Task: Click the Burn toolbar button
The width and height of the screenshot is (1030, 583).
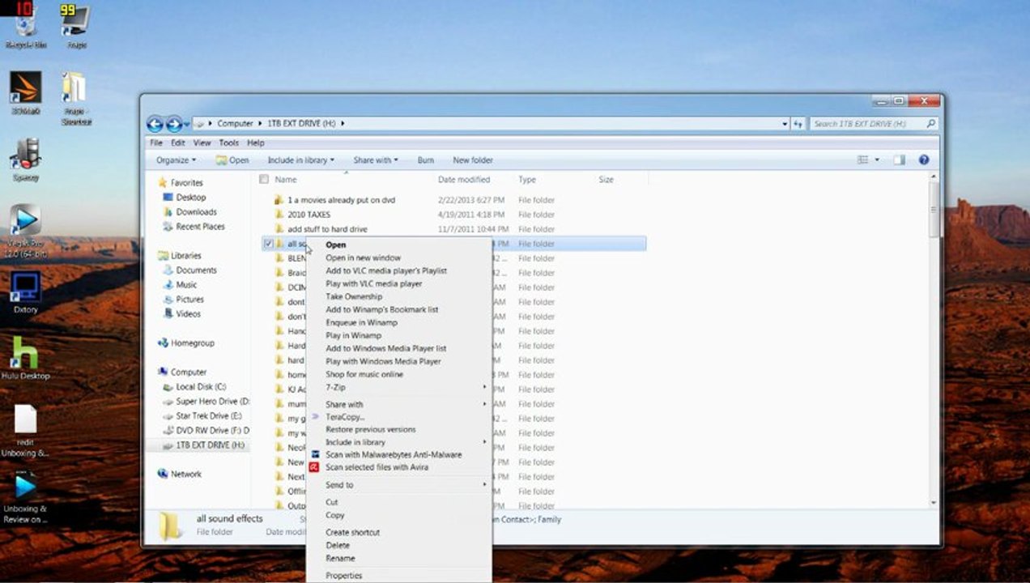Action: click(x=426, y=160)
